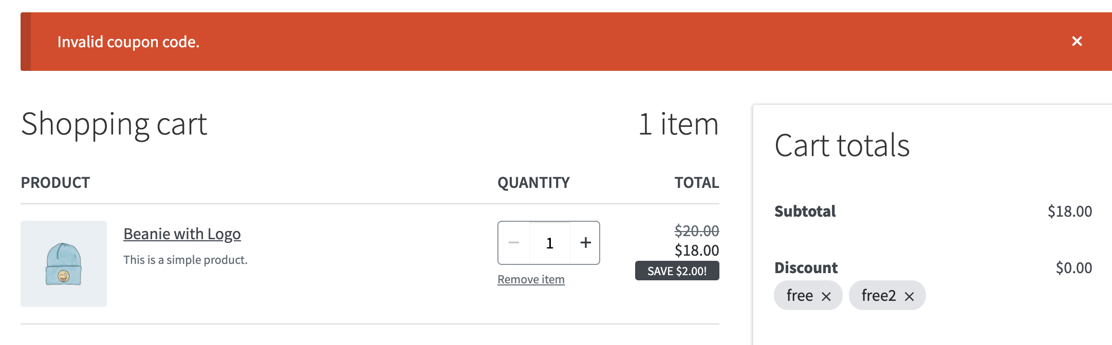1112x345 pixels.
Task: Click the SAVE $2.00 badge
Action: pyautogui.click(x=676, y=270)
